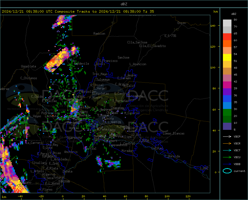Select the purple 39 dBZ color swatch
Viewport: 248px width, 200px height.
(x=227, y=92)
